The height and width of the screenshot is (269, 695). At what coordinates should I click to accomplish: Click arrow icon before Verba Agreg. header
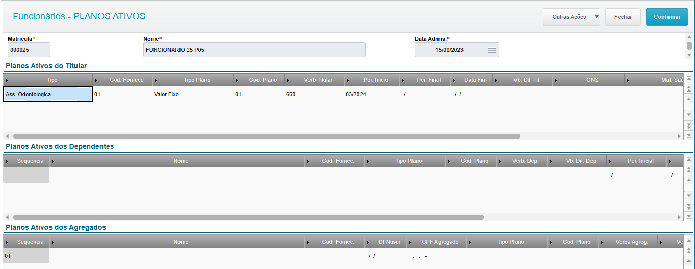click(601, 242)
